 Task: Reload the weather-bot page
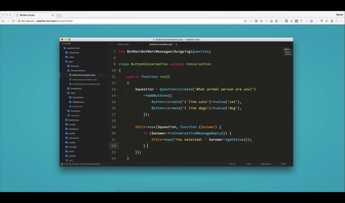pyautogui.click(x=13, y=21)
